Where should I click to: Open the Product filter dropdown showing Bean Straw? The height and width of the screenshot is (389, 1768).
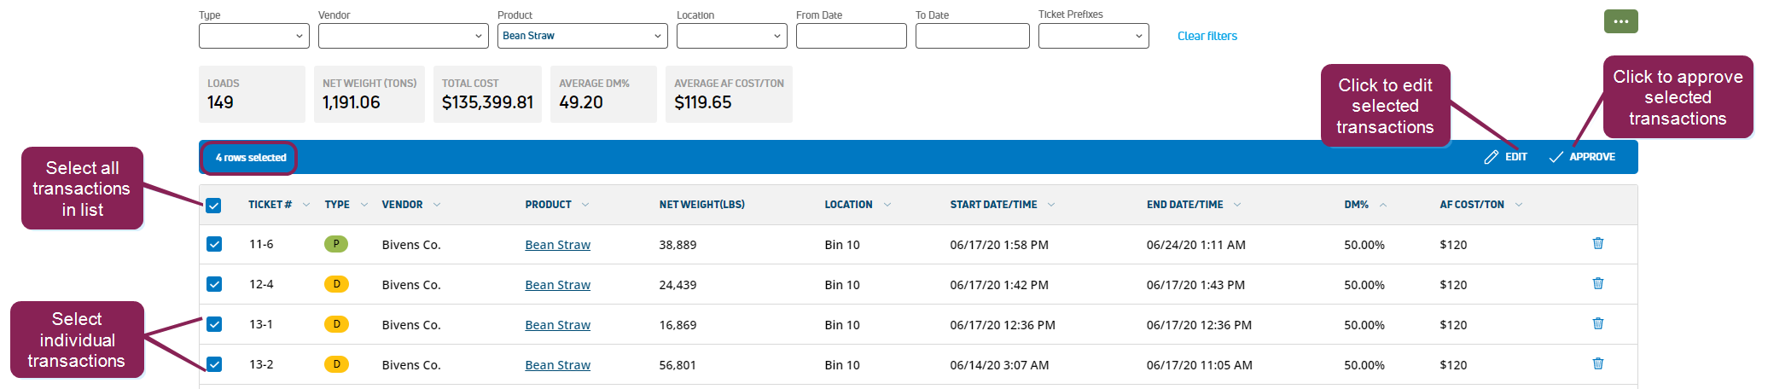point(582,36)
